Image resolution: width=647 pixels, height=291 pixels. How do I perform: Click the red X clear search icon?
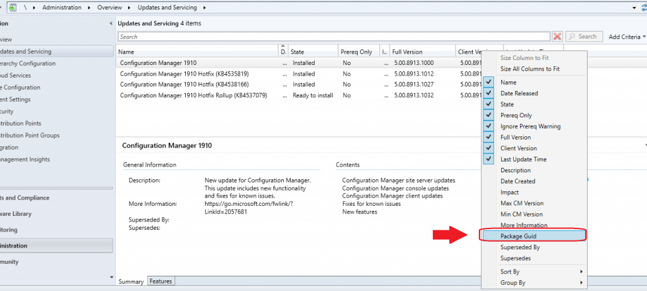[557, 37]
